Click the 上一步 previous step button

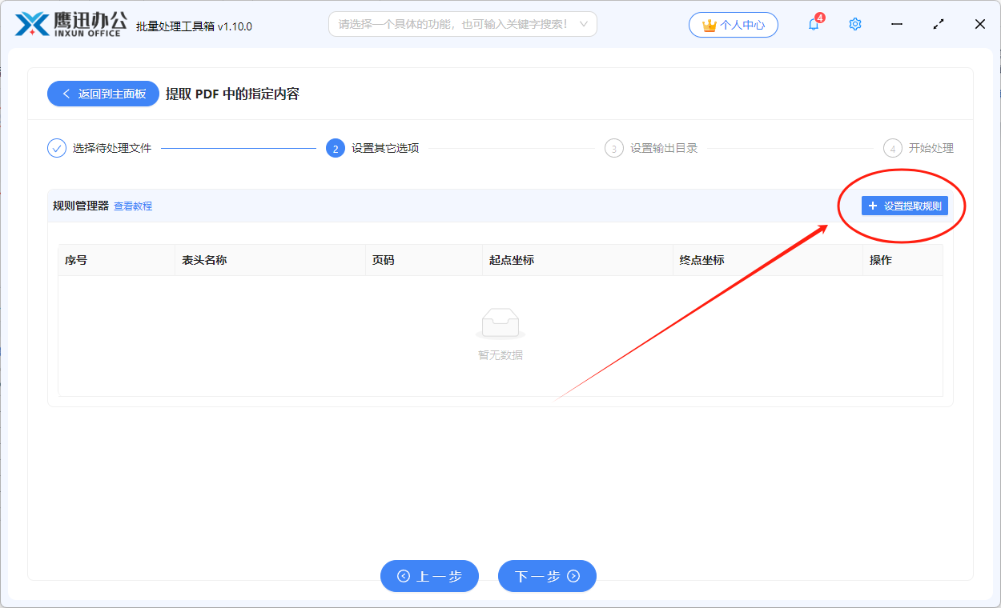(429, 576)
